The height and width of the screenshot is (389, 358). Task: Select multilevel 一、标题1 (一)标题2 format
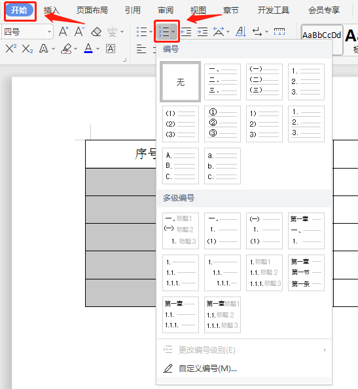(181, 231)
